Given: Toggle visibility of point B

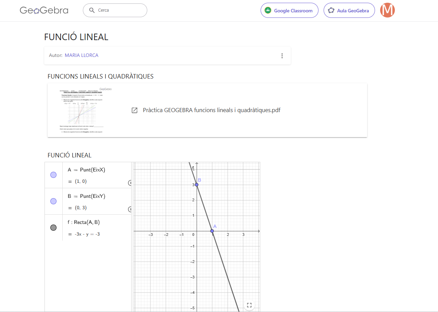Looking at the screenshot, I should tap(53, 201).
